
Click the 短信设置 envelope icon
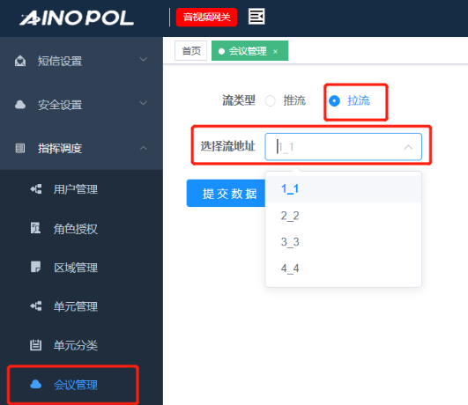pos(20,61)
